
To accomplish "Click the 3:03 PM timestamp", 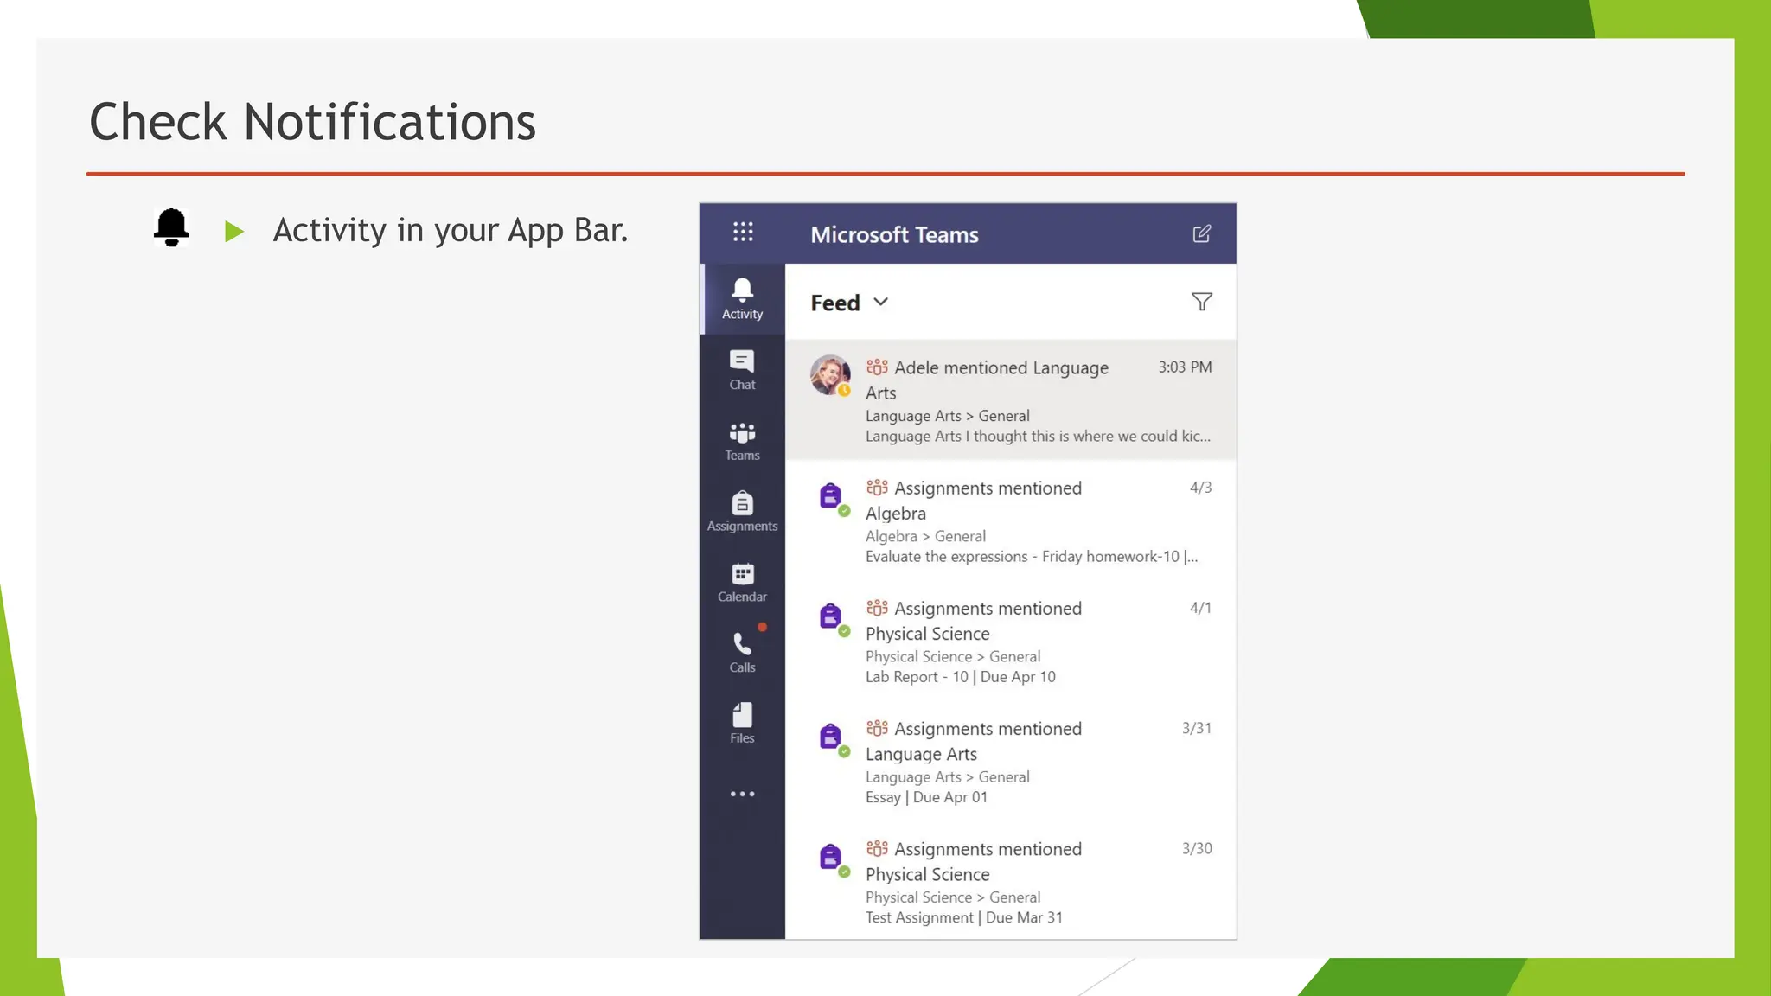I will pos(1185,367).
